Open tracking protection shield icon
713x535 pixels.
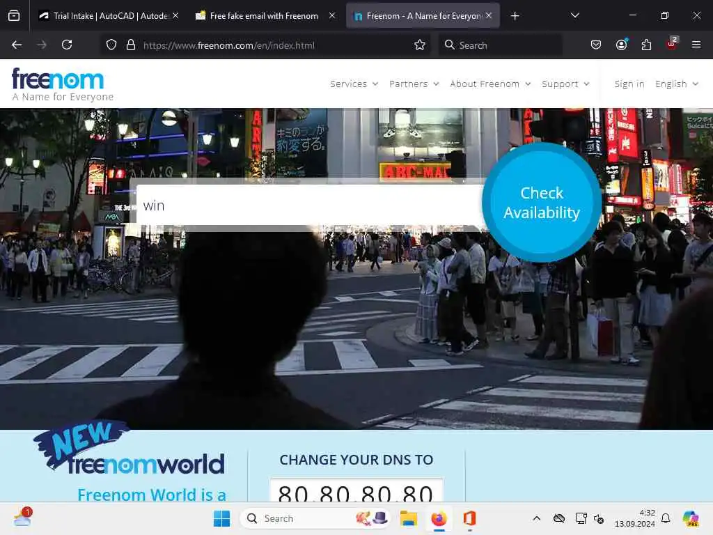[111, 45]
